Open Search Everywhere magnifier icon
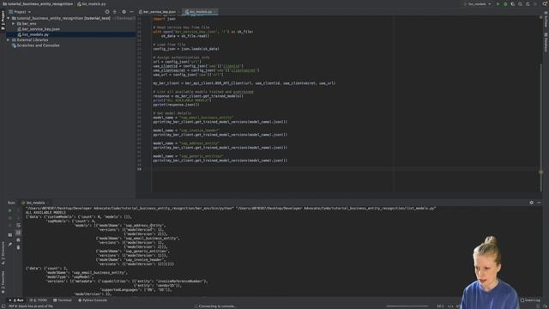The height and width of the screenshot is (309, 549). click(x=546, y=4)
